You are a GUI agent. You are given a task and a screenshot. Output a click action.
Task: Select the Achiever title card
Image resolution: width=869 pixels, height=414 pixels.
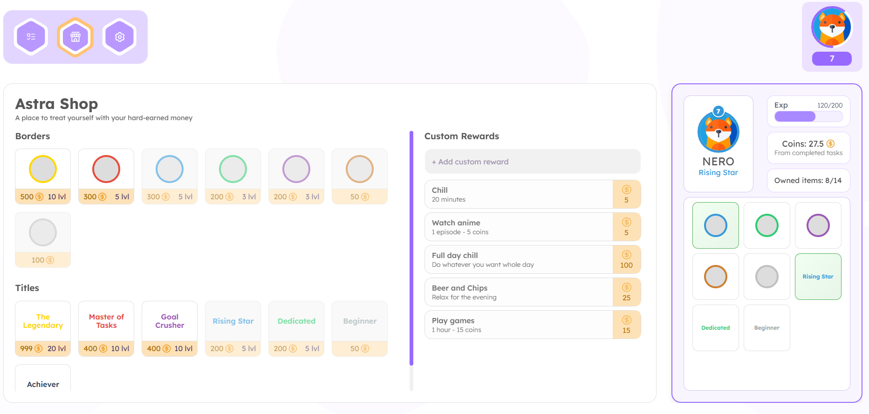coord(43,378)
